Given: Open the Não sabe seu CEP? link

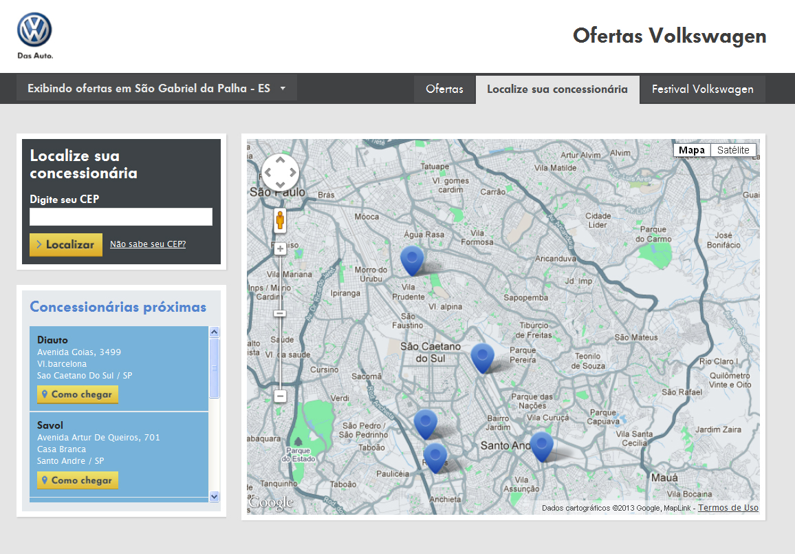Looking at the screenshot, I should pyautogui.click(x=148, y=244).
